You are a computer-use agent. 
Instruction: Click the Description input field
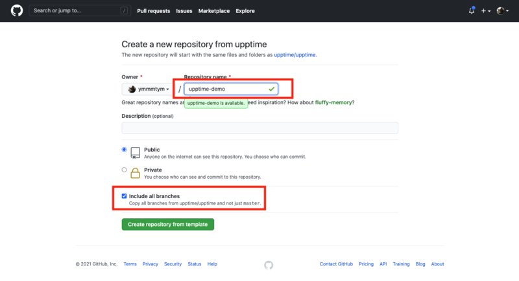[260, 128]
